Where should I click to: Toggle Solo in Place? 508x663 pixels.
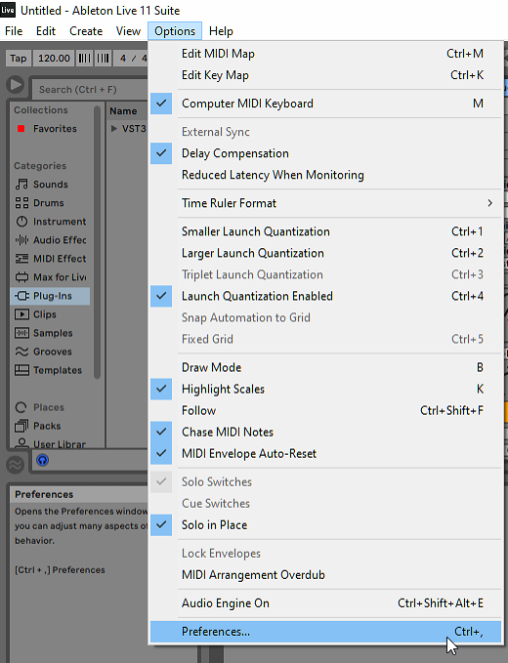pos(325,525)
